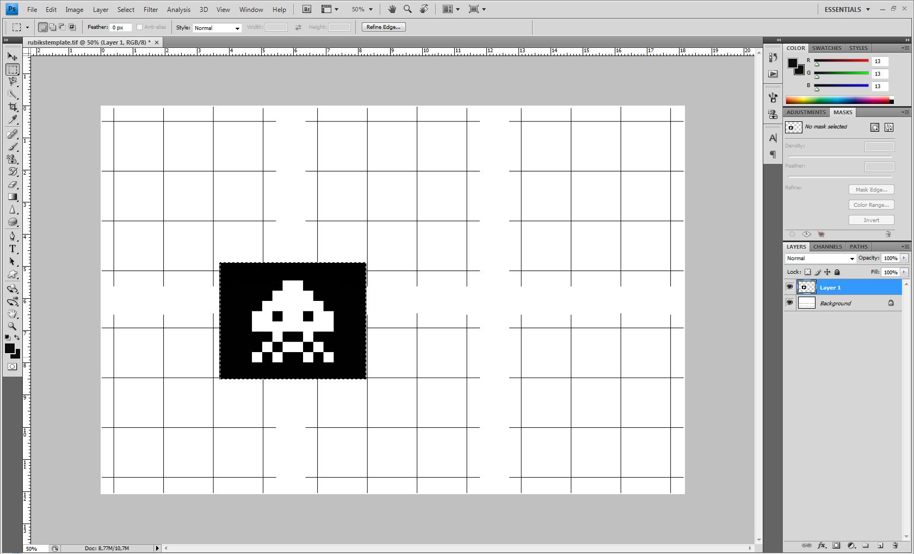Pick a color from the spectrum ramp
This screenshot has width=914, height=554.
(x=839, y=100)
